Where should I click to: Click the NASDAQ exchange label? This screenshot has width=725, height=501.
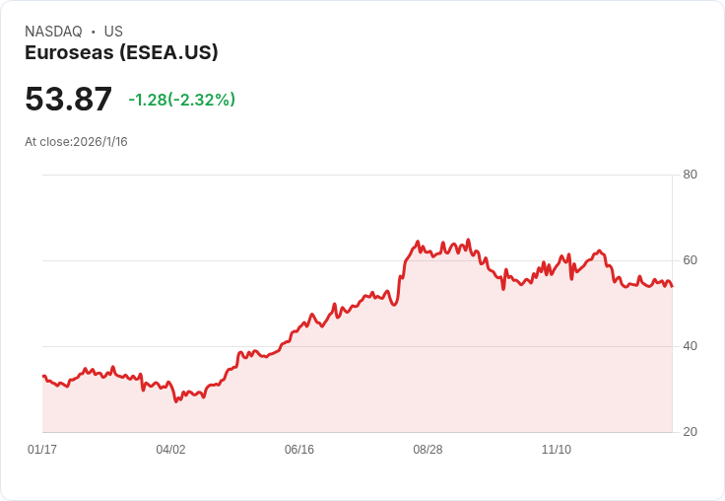pyautogui.click(x=53, y=32)
